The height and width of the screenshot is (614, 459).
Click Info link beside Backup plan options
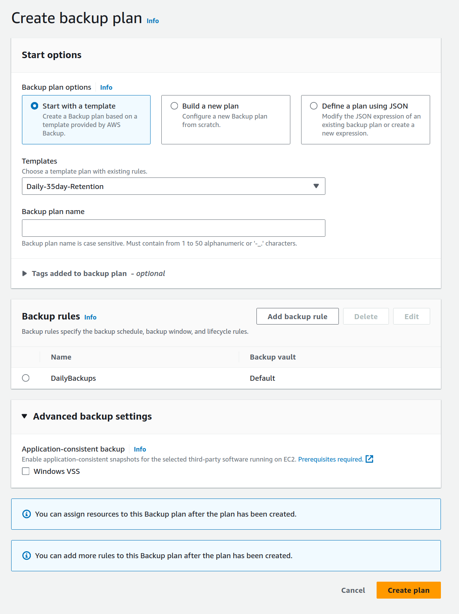click(106, 87)
